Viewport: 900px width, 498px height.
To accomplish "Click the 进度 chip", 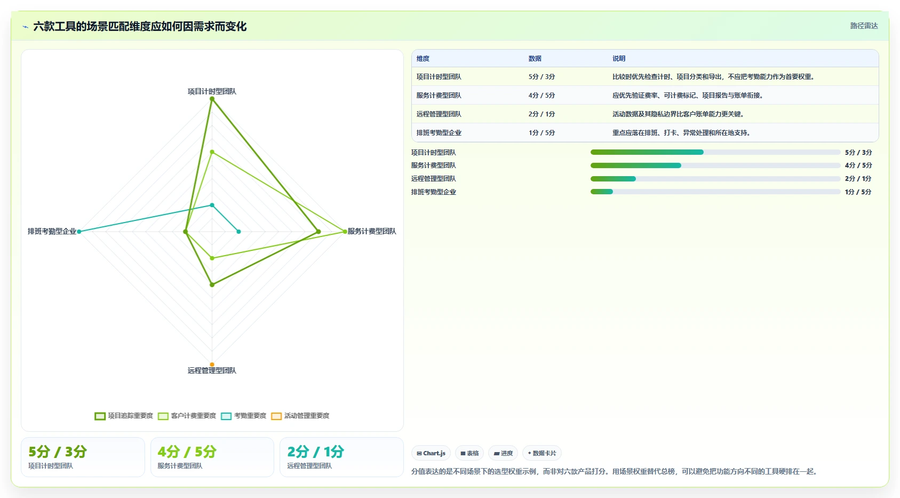I will pyautogui.click(x=503, y=453).
